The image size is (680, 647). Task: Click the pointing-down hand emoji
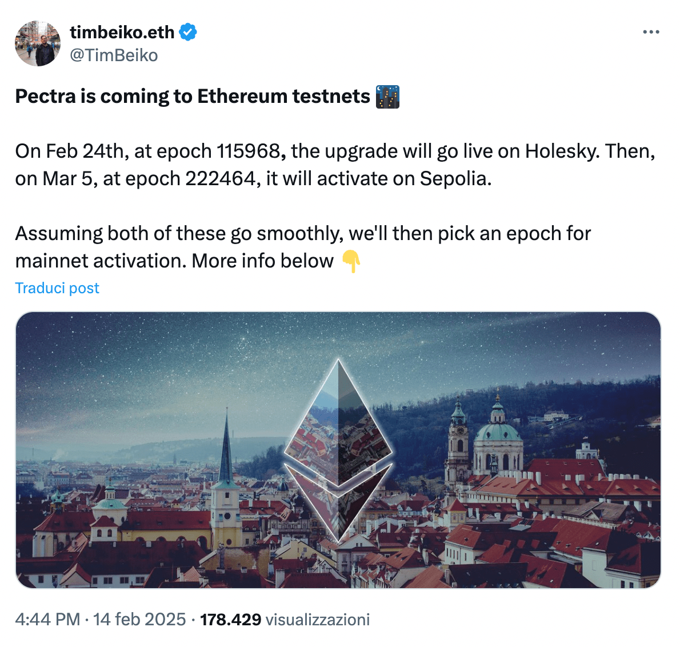coord(351,261)
